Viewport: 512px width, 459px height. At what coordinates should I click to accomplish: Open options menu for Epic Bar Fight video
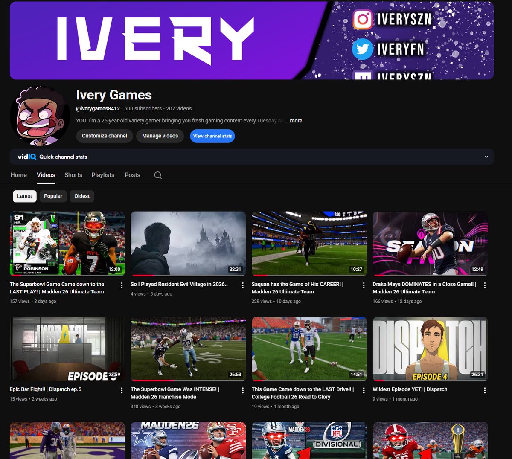(122, 390)
